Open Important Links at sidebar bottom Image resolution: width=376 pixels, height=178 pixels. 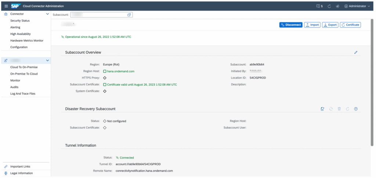[20, 166]
